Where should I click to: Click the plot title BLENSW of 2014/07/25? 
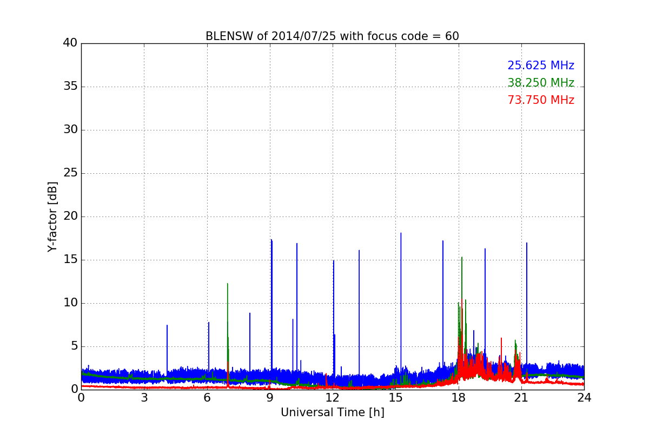pyautogui.click(x=332, y=36)
